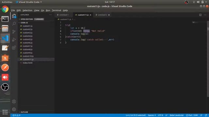Screen dimensions: 209x117
Task: Open the Terminal menu
Action: (x=56, y=10)
